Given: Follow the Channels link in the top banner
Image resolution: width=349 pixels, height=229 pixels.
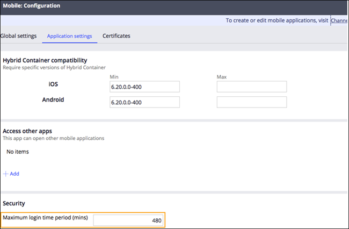Looking at the screenshot, I should point(339,20).
